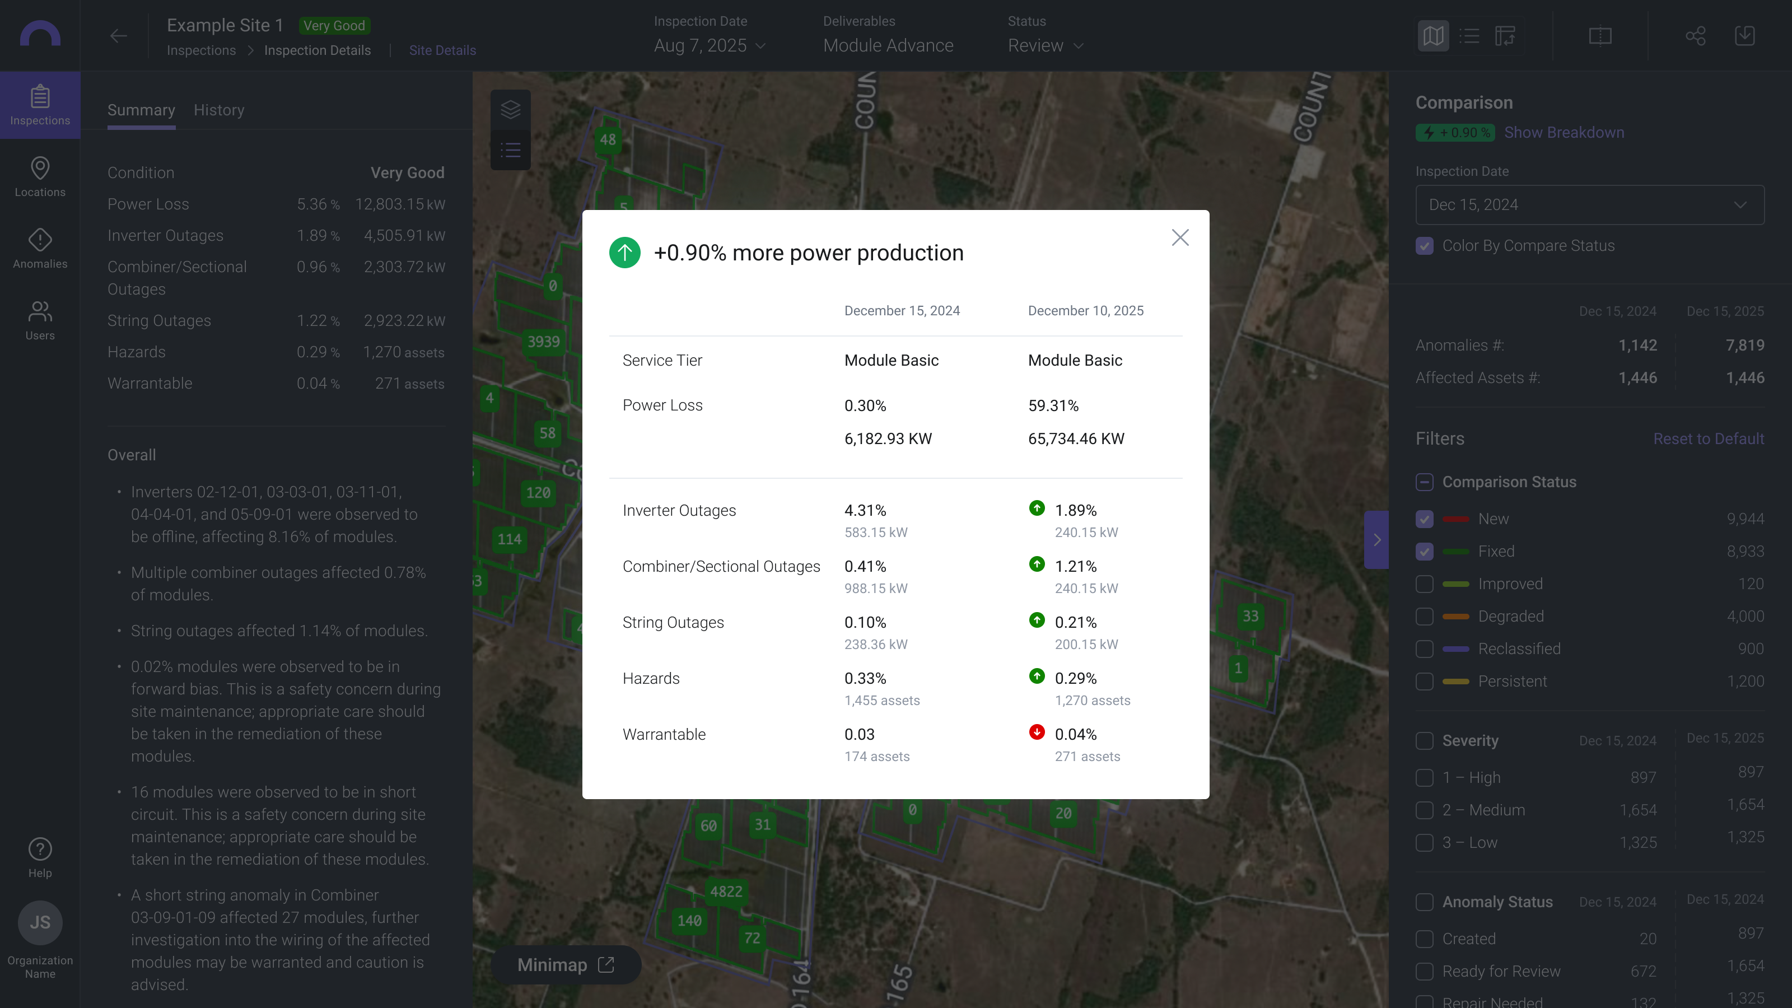Click the app logo in the sidebar

coord(40,34)
